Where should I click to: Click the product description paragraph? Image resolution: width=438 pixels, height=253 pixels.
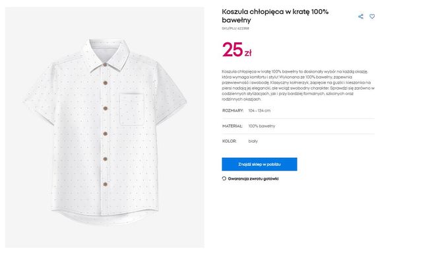coord(298,85)
